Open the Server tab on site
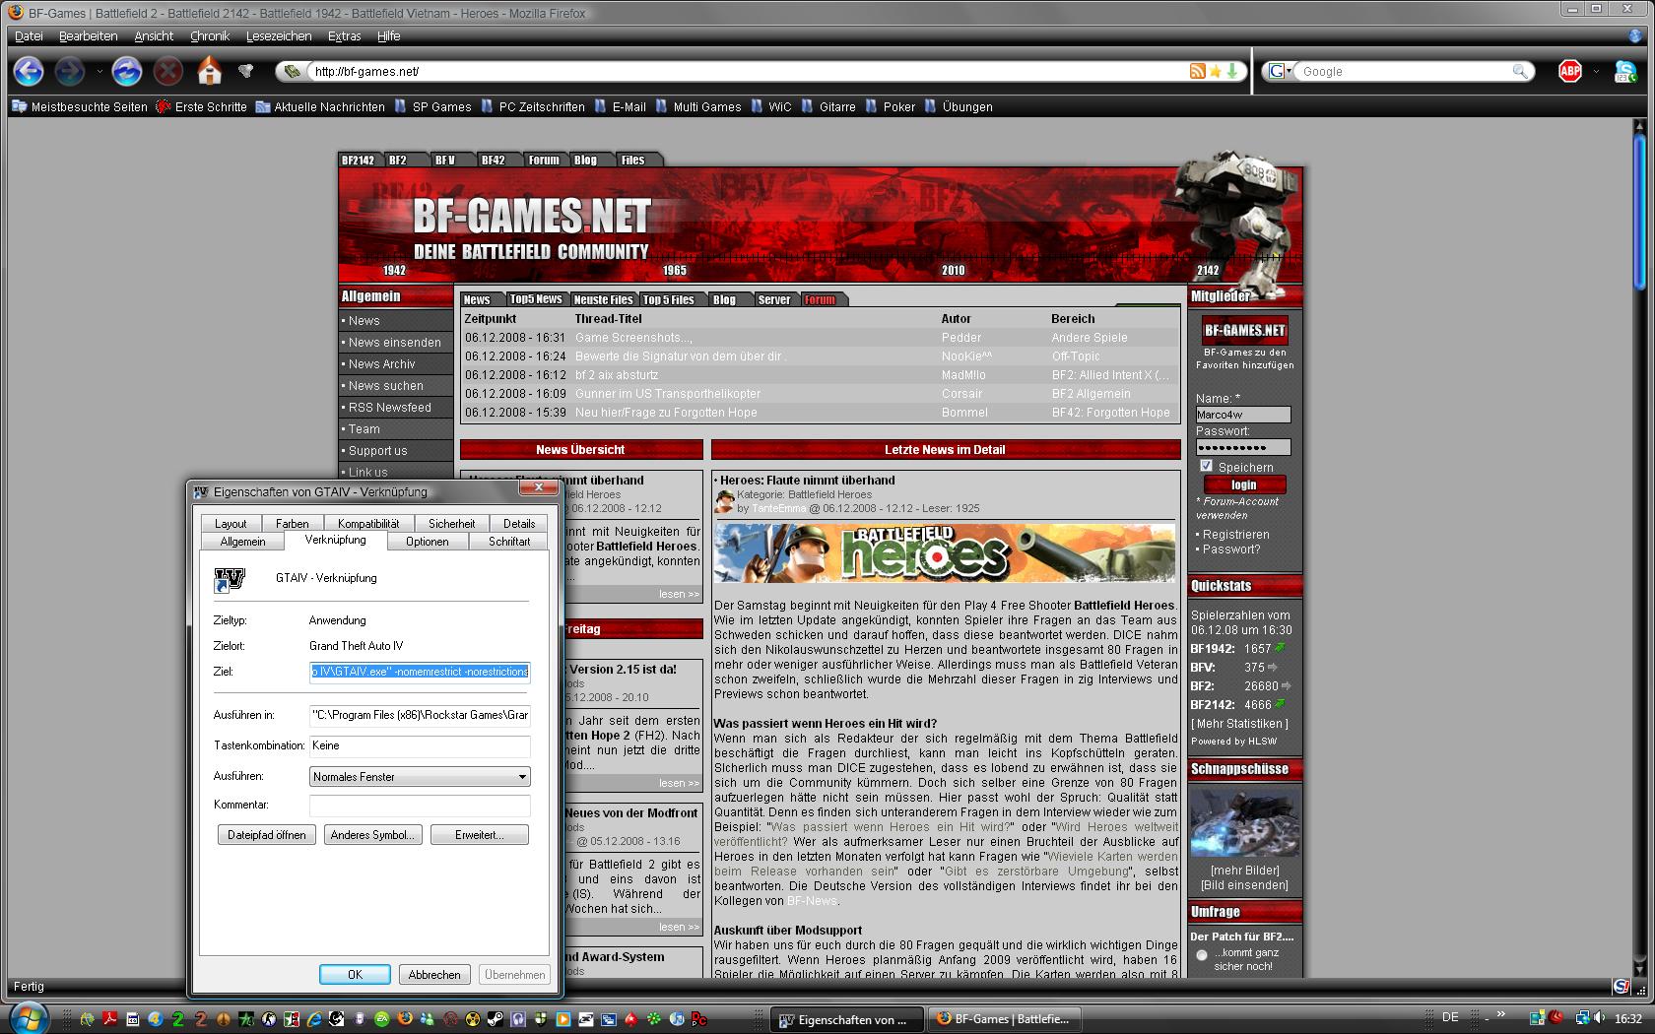Screen dimensions: 1655x1034 point(774,299)
